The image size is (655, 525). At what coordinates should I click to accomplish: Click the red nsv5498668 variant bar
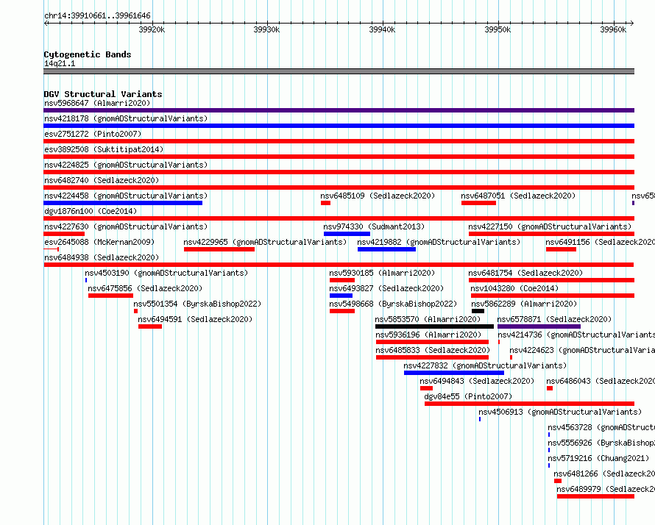(x=342, y=311)
